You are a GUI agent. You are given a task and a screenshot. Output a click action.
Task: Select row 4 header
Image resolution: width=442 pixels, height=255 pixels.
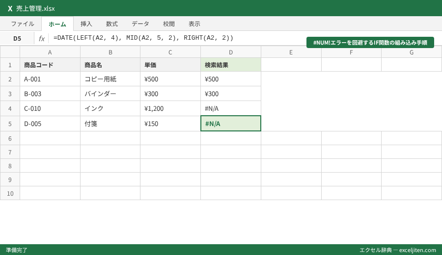[x=10, y=108]
